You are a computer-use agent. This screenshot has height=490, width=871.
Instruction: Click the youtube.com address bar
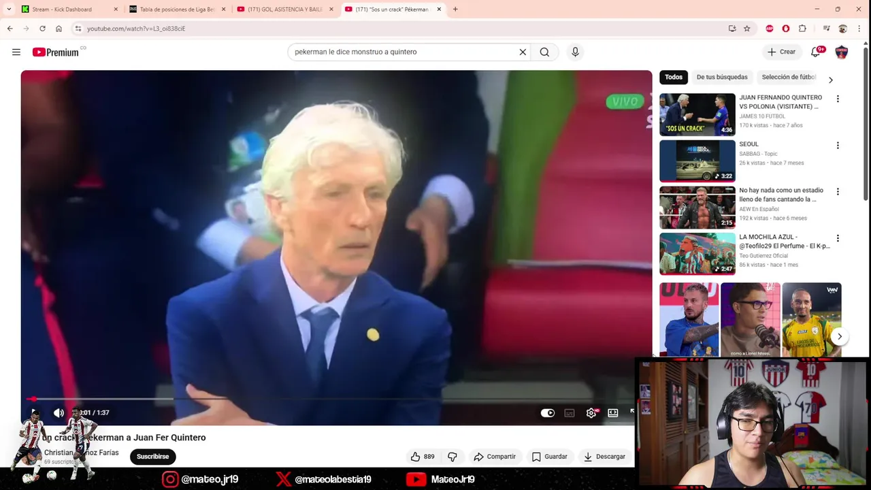401,29
